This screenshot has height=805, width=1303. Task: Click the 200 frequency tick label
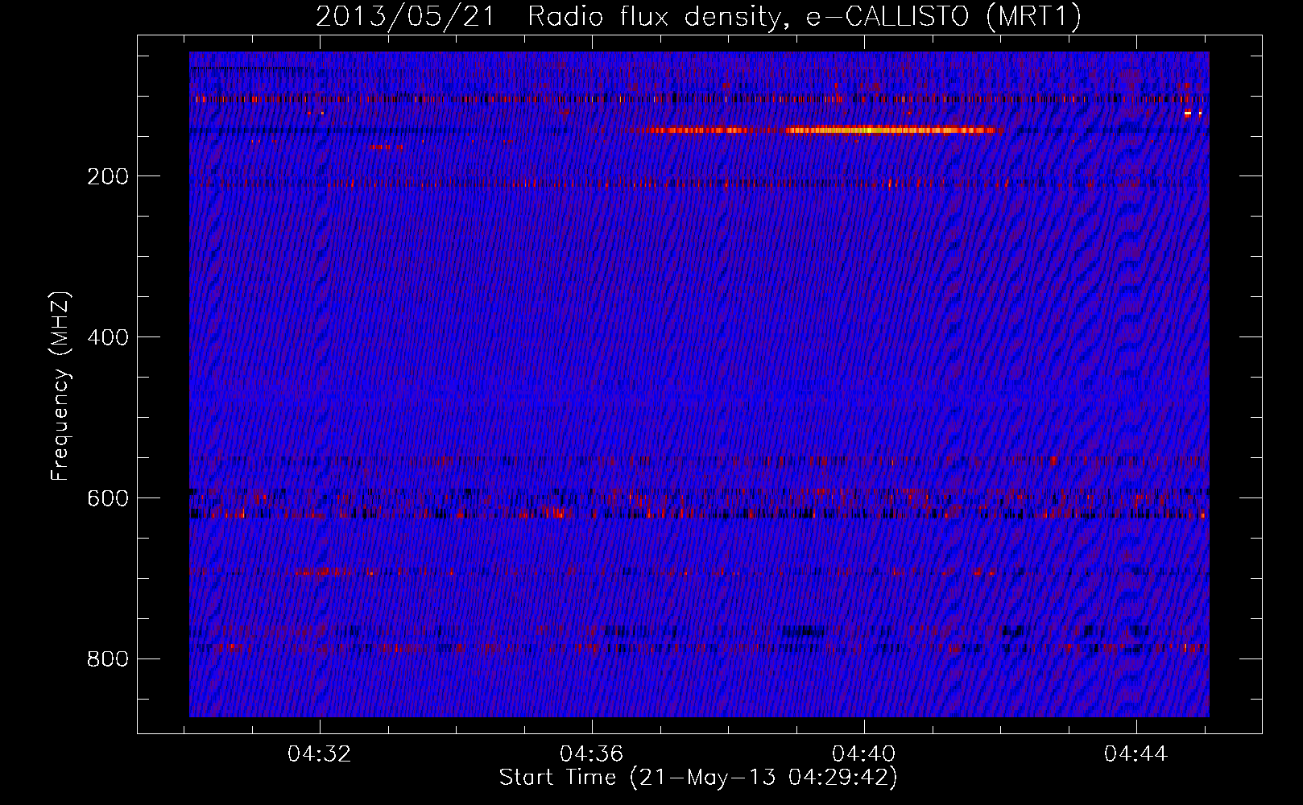[108, 176]
